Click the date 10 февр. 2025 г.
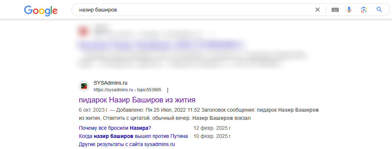 (x=212, y=136)
